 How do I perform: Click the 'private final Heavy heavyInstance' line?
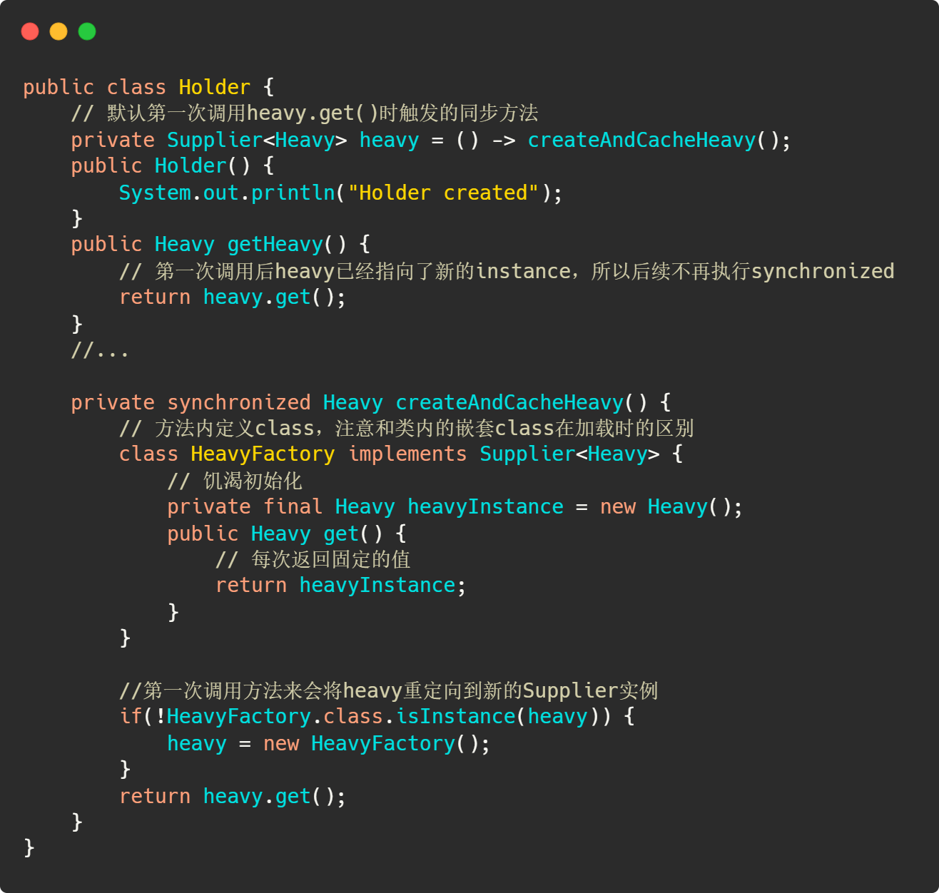click(x=455, y=507)
